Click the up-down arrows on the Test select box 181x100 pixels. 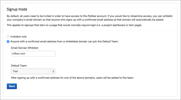53,71
